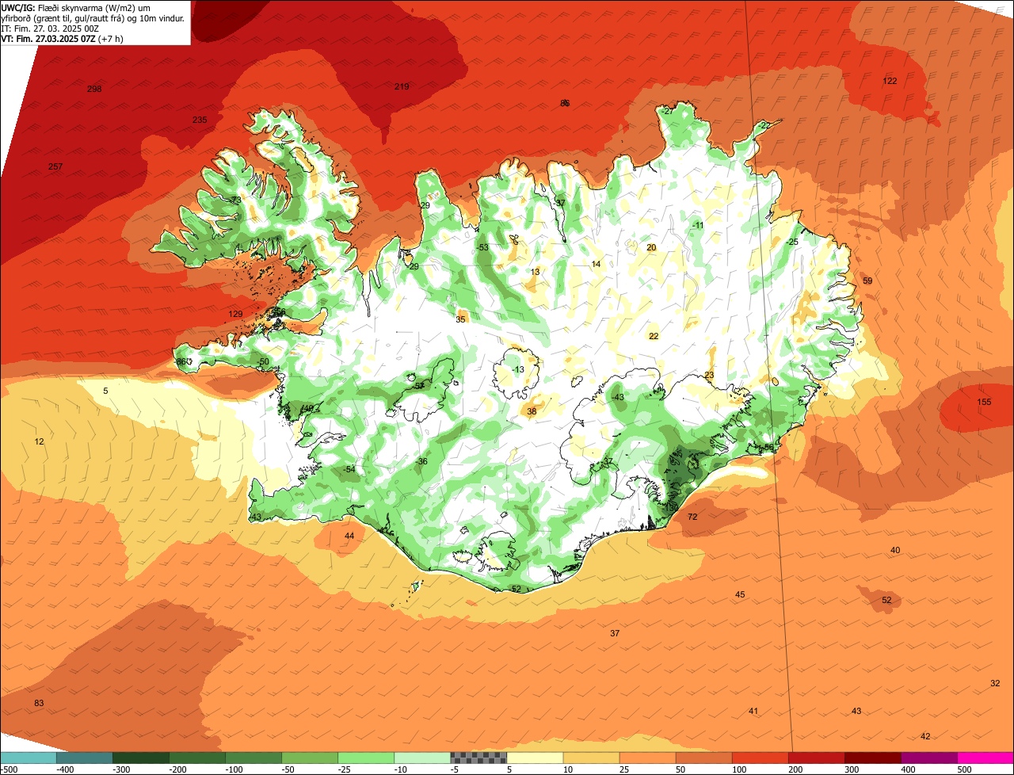The height and width of the screenshot is (775, 1014).
Task: Click the map value 219
Action: pyautogui.click(x=402, y=86)
